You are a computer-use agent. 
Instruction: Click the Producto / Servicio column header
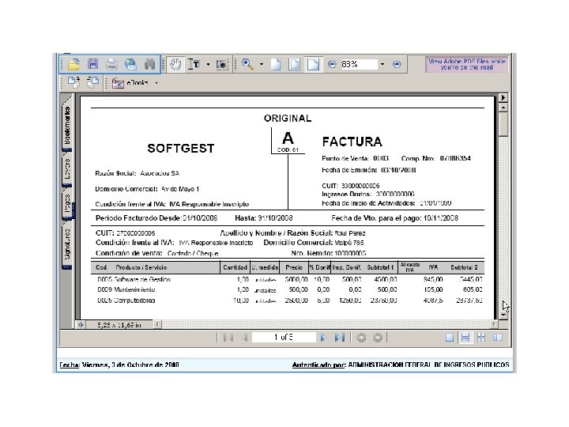click(141, 267)
